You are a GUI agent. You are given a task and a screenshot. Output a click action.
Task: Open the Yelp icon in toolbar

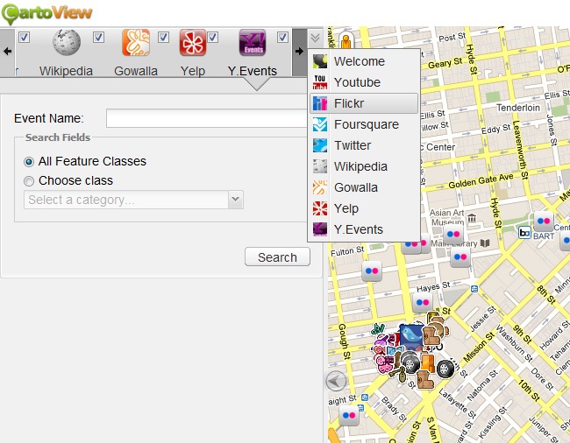192,44
